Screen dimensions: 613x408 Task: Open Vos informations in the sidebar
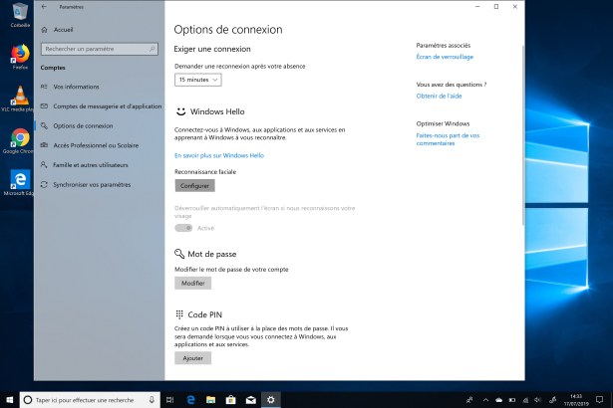(76, 87)
